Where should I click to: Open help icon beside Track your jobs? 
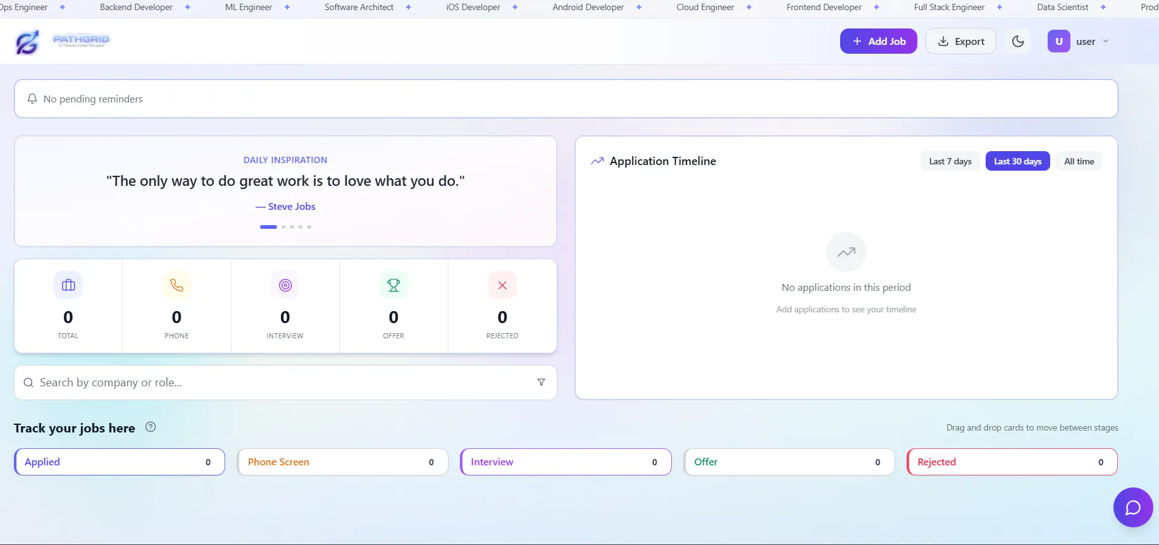click(151, 427)
